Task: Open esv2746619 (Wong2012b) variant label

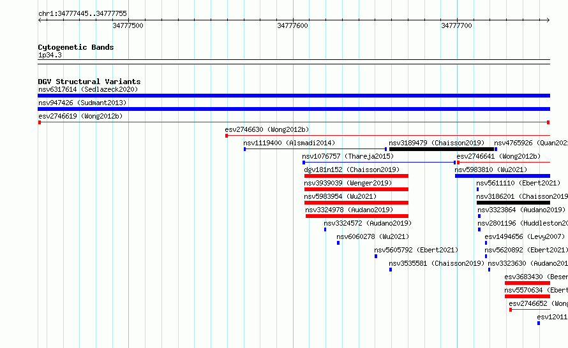Action: pos(80,116)
